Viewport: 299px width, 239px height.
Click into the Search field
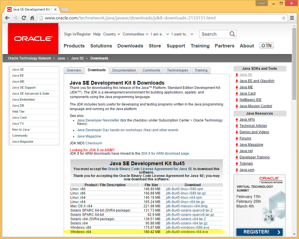click(x=214, y=34)
